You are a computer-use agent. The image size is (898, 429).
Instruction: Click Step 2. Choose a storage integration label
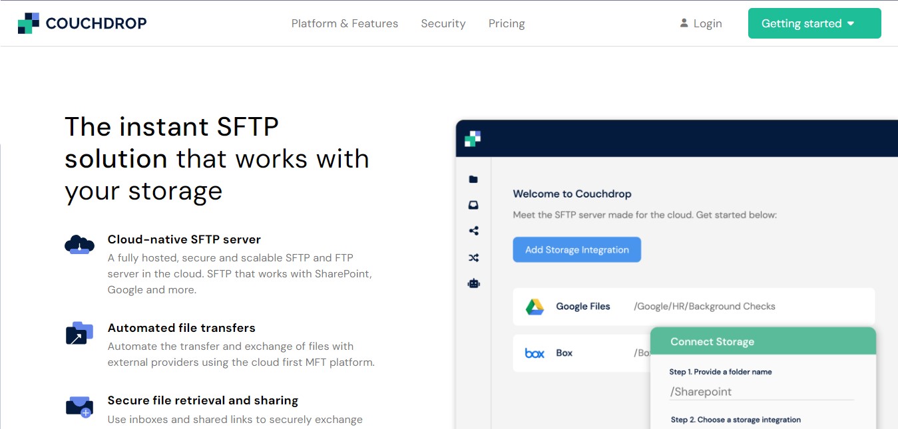pos(736,420)
